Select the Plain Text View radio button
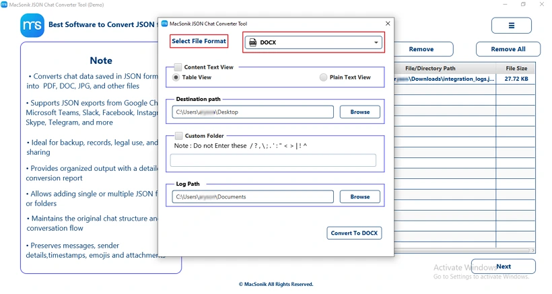The image size is (552, 294). tap(323, 77)
